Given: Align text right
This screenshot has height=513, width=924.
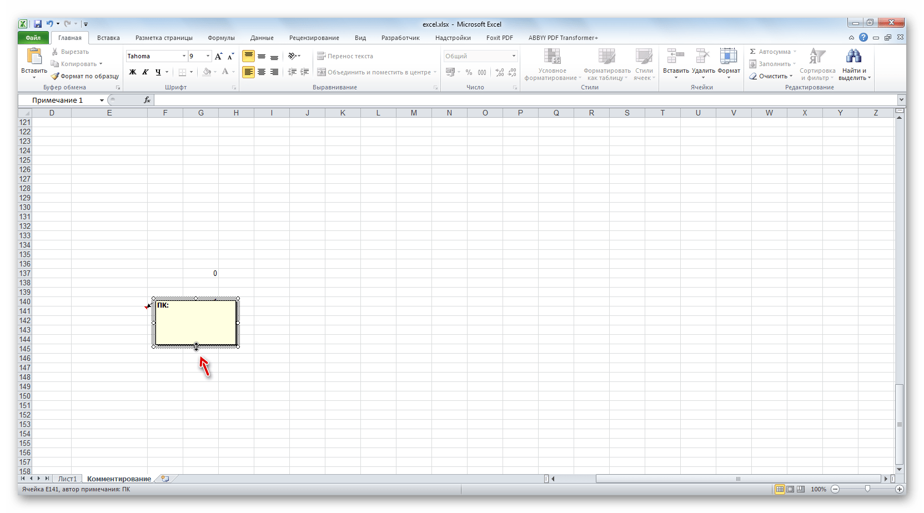Looking at the screenshot, I should (x=274, y=72).
